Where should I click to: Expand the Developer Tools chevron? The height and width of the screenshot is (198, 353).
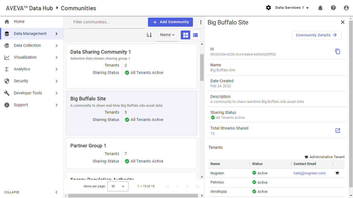click(57, 93)
